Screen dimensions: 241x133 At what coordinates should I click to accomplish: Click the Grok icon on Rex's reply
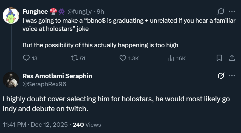220,76
